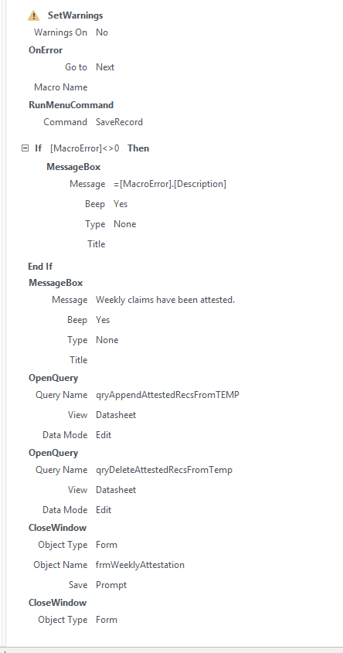The height and width of the screenshot is (653, 343).
Task: Collapse the If [MacroError]<>0 block
Action: (x=25, y=148)
